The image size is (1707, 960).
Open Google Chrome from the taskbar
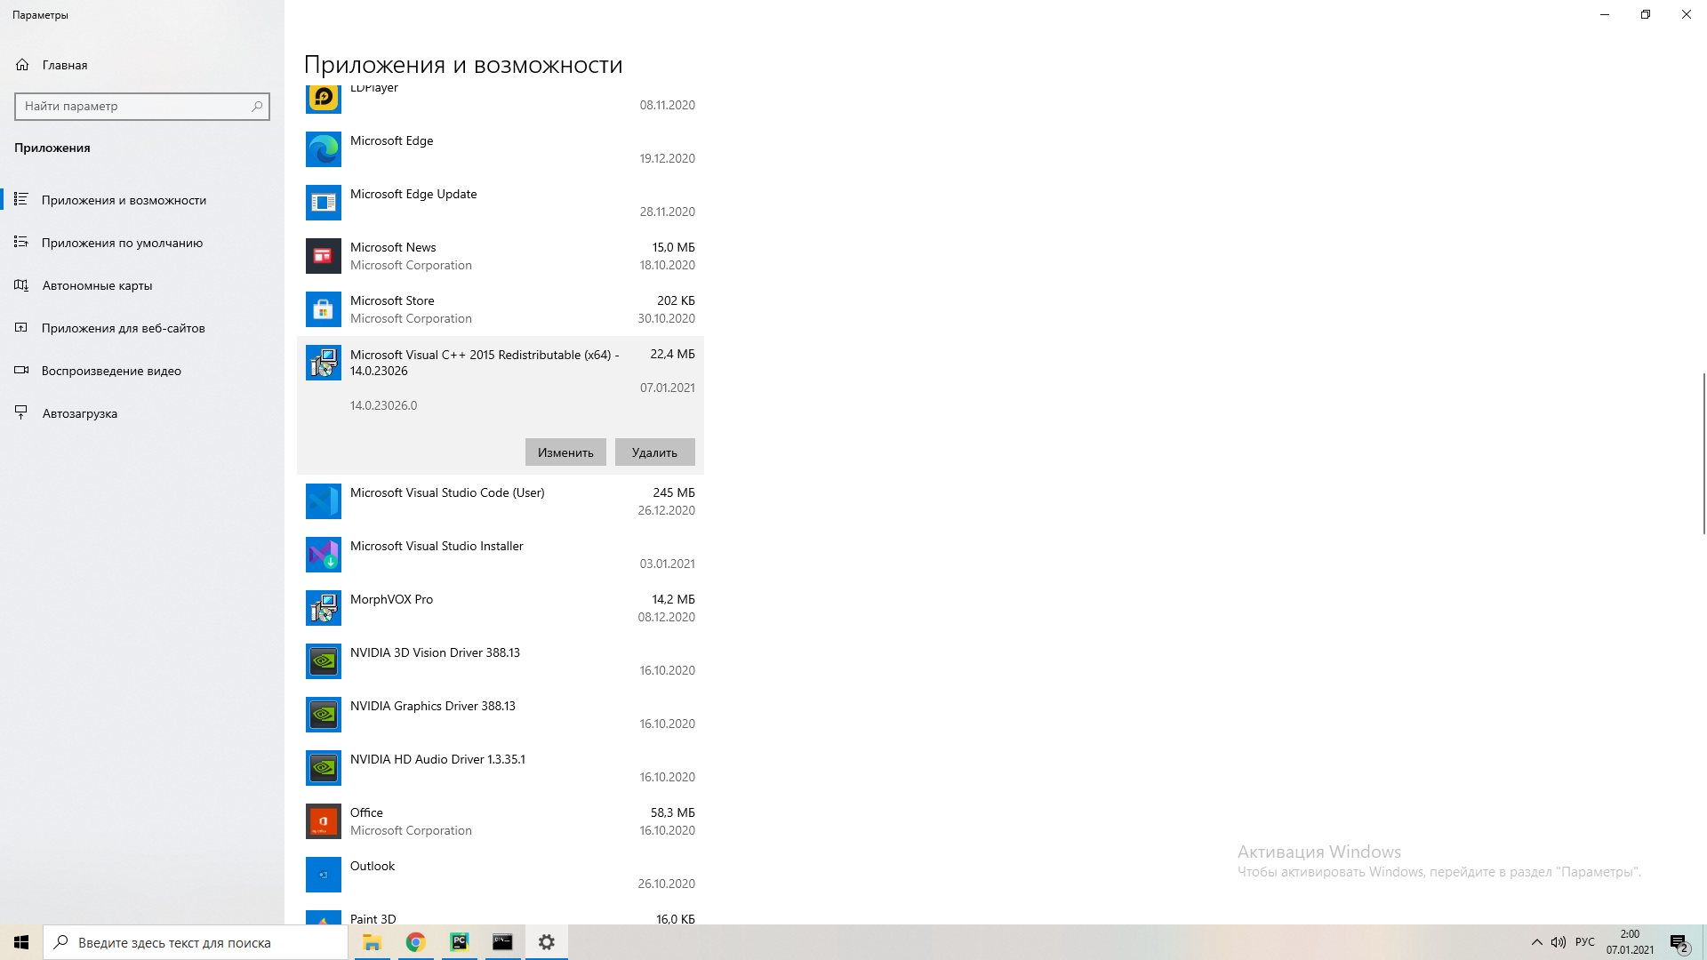tap(415, 942)
